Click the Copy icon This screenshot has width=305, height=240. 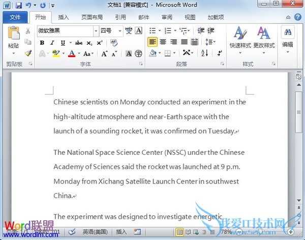28,42
